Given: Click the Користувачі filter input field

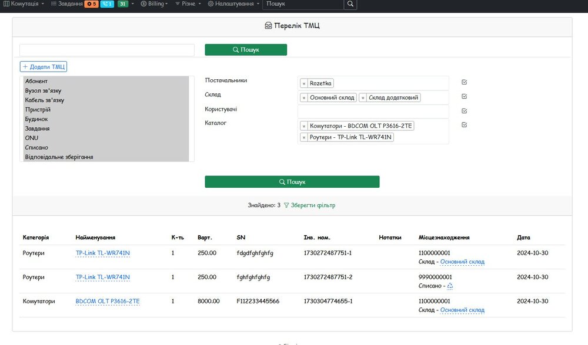Looking at the screenshot, I should click(x=373, y=111).
